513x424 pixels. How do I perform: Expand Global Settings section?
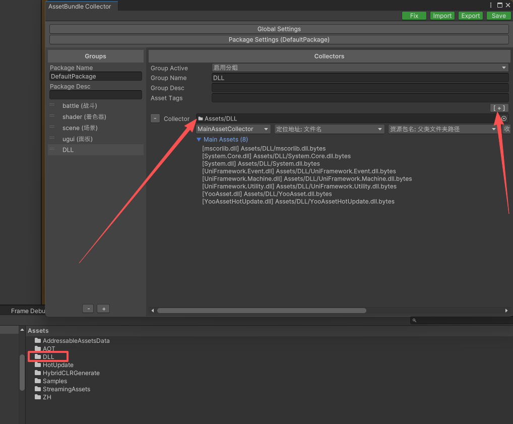279,29
